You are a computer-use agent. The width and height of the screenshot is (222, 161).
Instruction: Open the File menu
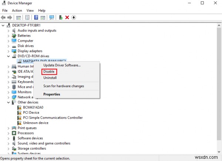[5, 10]
